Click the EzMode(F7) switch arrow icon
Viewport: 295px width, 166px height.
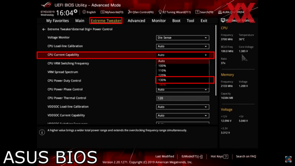coord(200,156)
